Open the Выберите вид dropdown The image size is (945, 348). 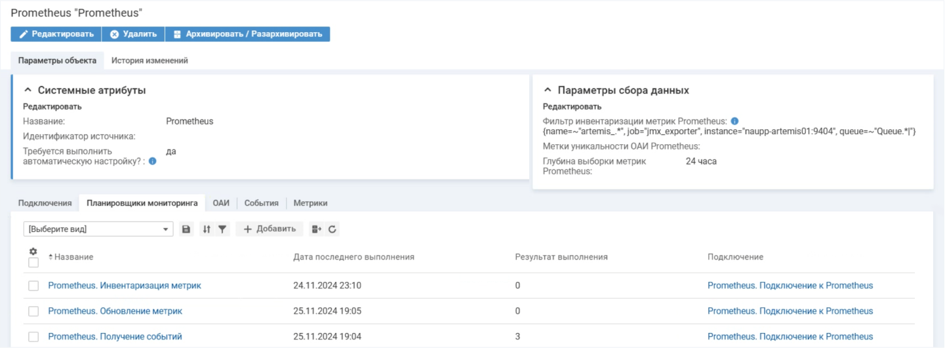click(x=98, y=229)
